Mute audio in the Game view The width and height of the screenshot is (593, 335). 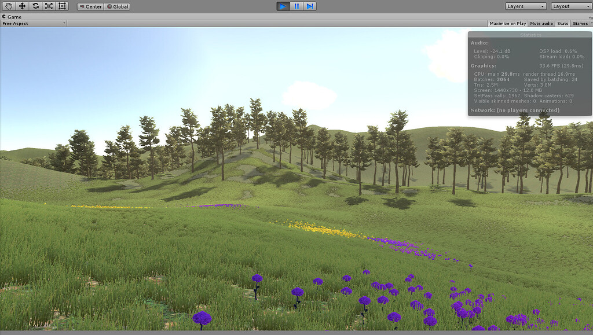(x=541, y=23)
